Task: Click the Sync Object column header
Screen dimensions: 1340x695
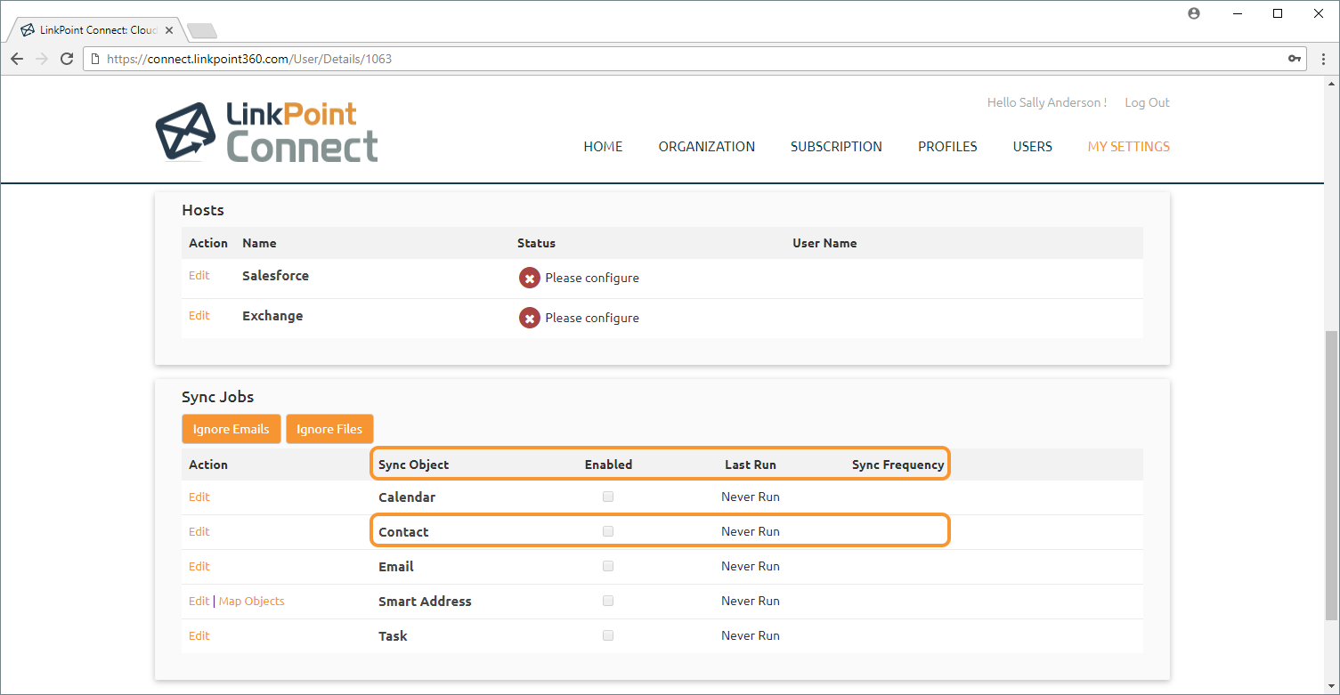Action: pyautogui.click(x=413, y=465)
